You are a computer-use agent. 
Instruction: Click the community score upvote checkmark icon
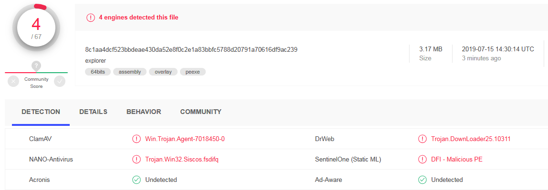60,82
